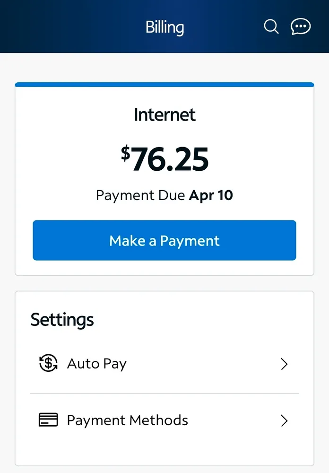
Task: Open search from the Billing header
Action: [271, 26]
